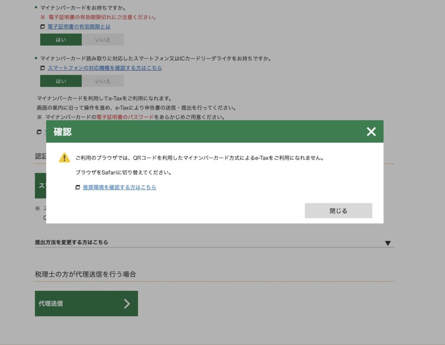Click the partially hidden green button under 認証

click(40, 185)
